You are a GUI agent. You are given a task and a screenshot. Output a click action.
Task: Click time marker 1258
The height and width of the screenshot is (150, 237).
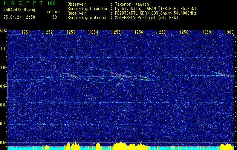[x=184, y=32]
